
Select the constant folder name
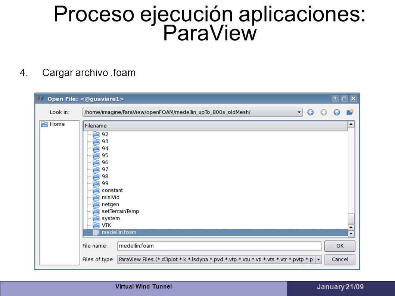click(x=112, y=190)
